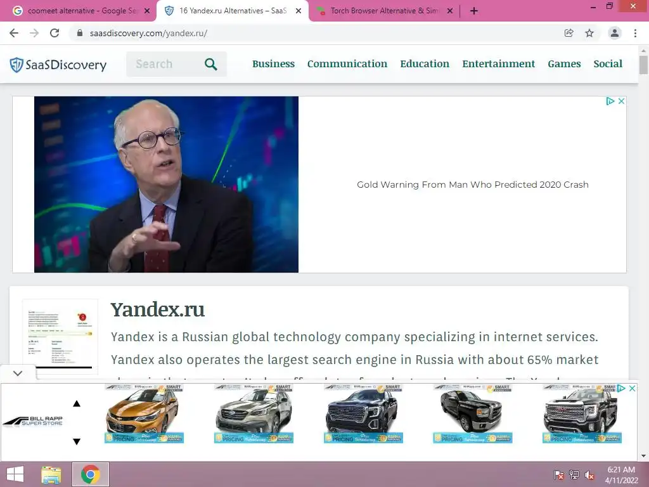Click AdChoices icon on car ad banner
649x487 pixels.
621,389
